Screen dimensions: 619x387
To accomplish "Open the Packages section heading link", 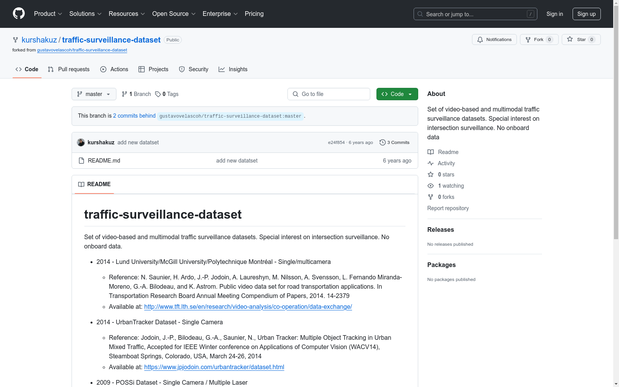I will [x=441, y=265].
